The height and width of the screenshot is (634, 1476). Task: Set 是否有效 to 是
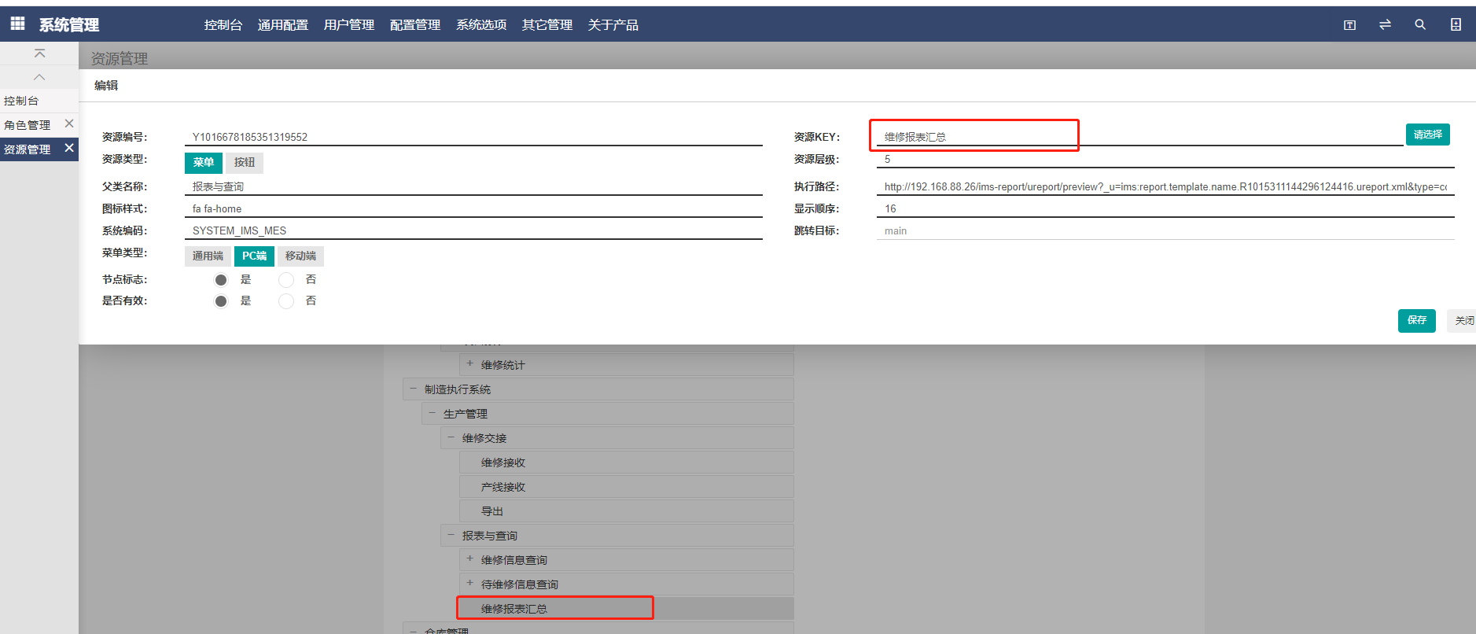221,301
